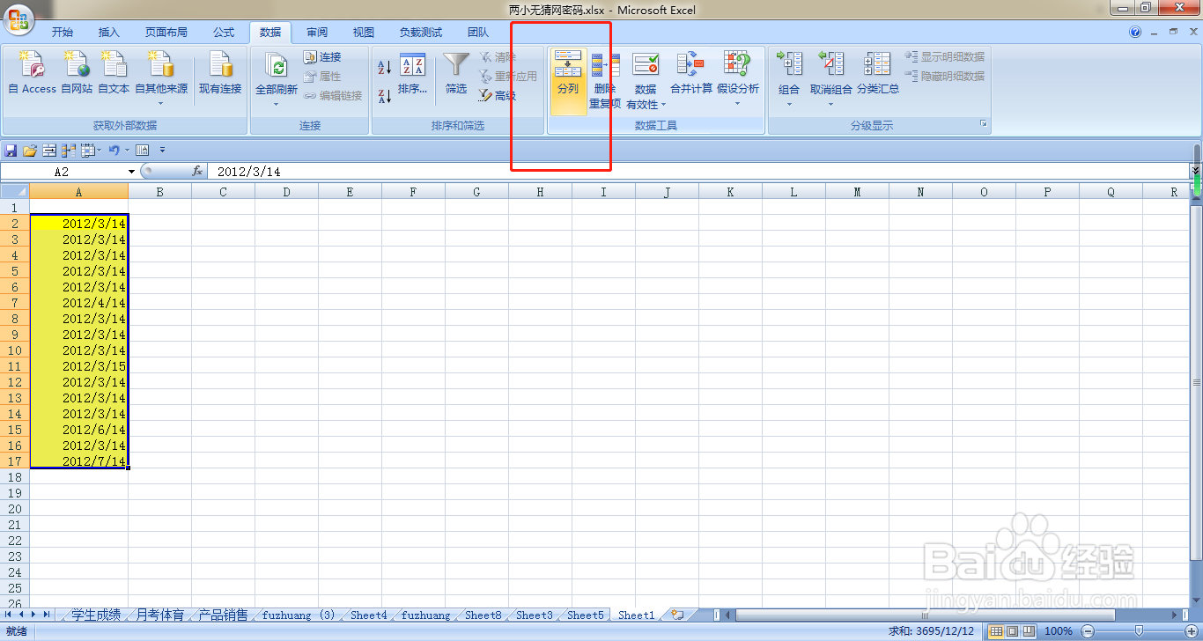The height and width of the screenshot is (641, 1203).
Task: Click the Office button logo
Action: (x=18, y=18)
